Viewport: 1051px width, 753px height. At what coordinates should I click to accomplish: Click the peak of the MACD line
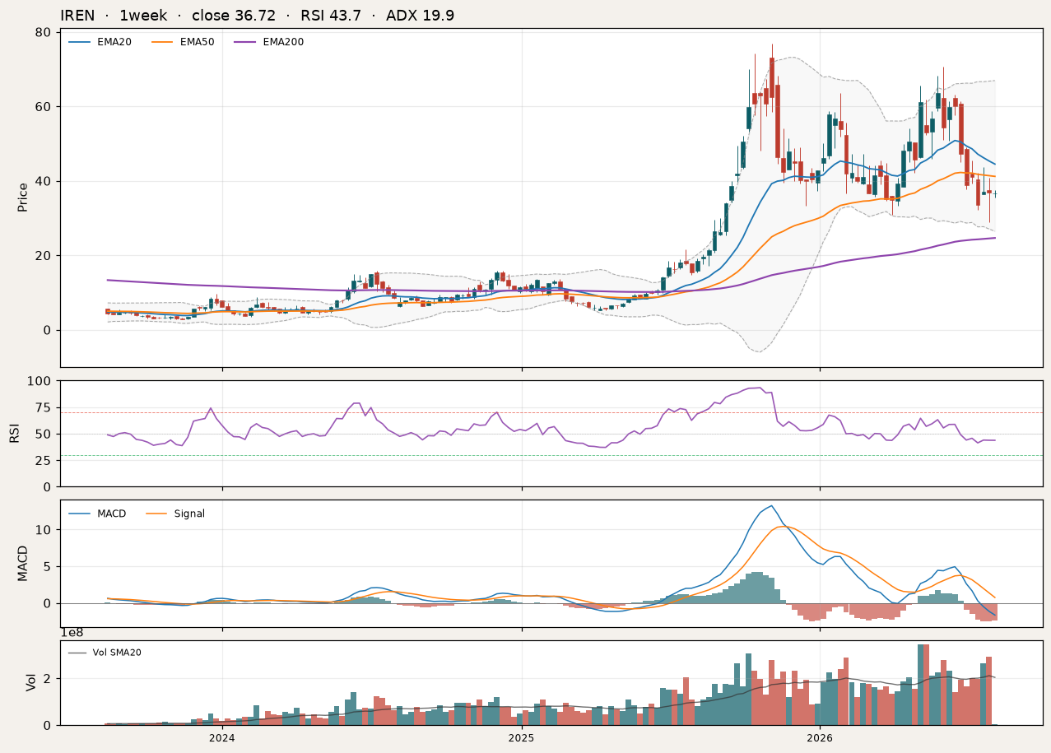771,506
